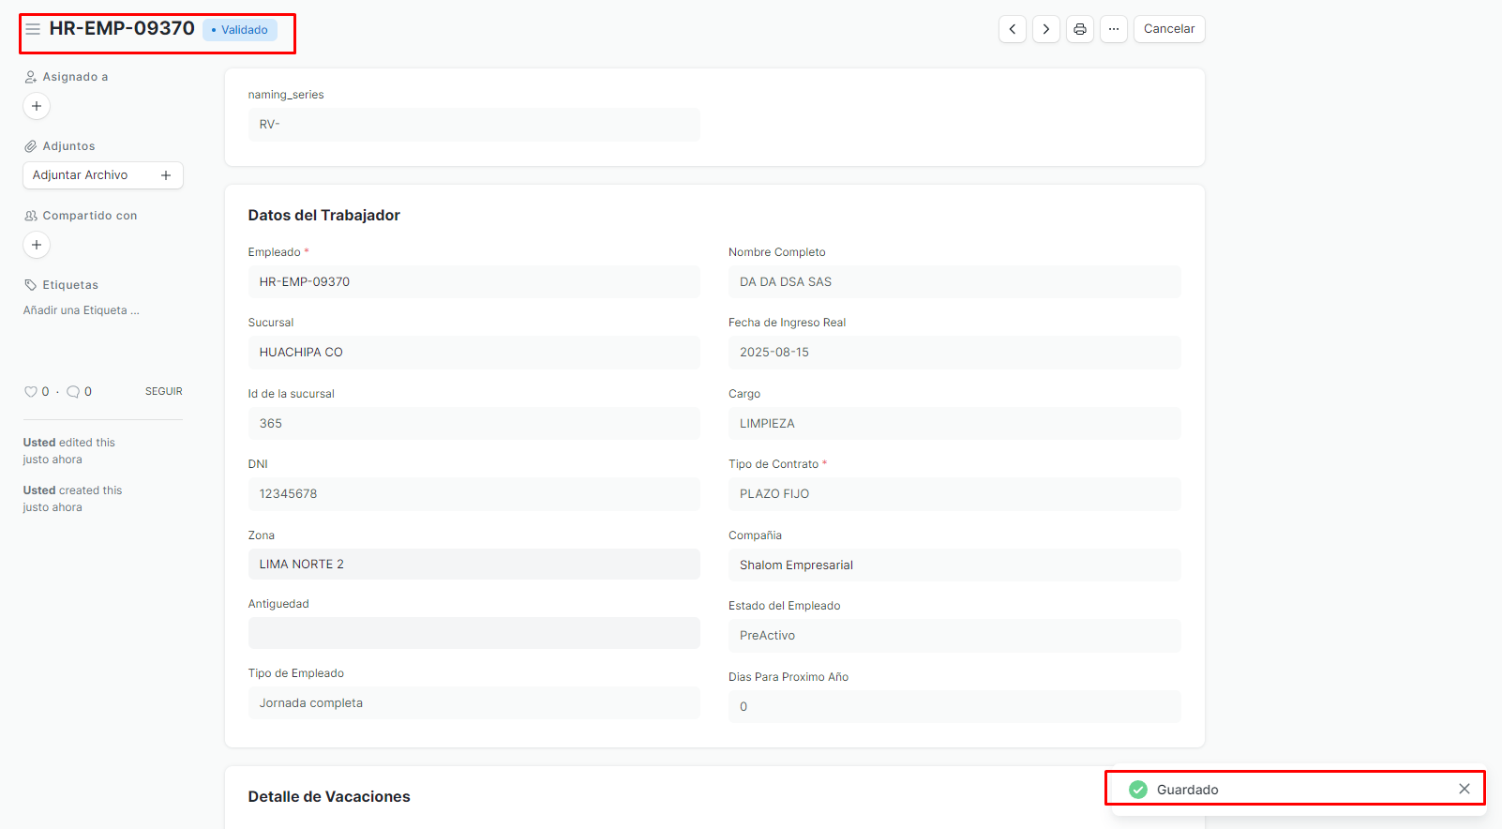The height and width of the screenshot is (829, 1502).
Task: Click the Adjuntar Archivo button
Action: pos(102,175)
